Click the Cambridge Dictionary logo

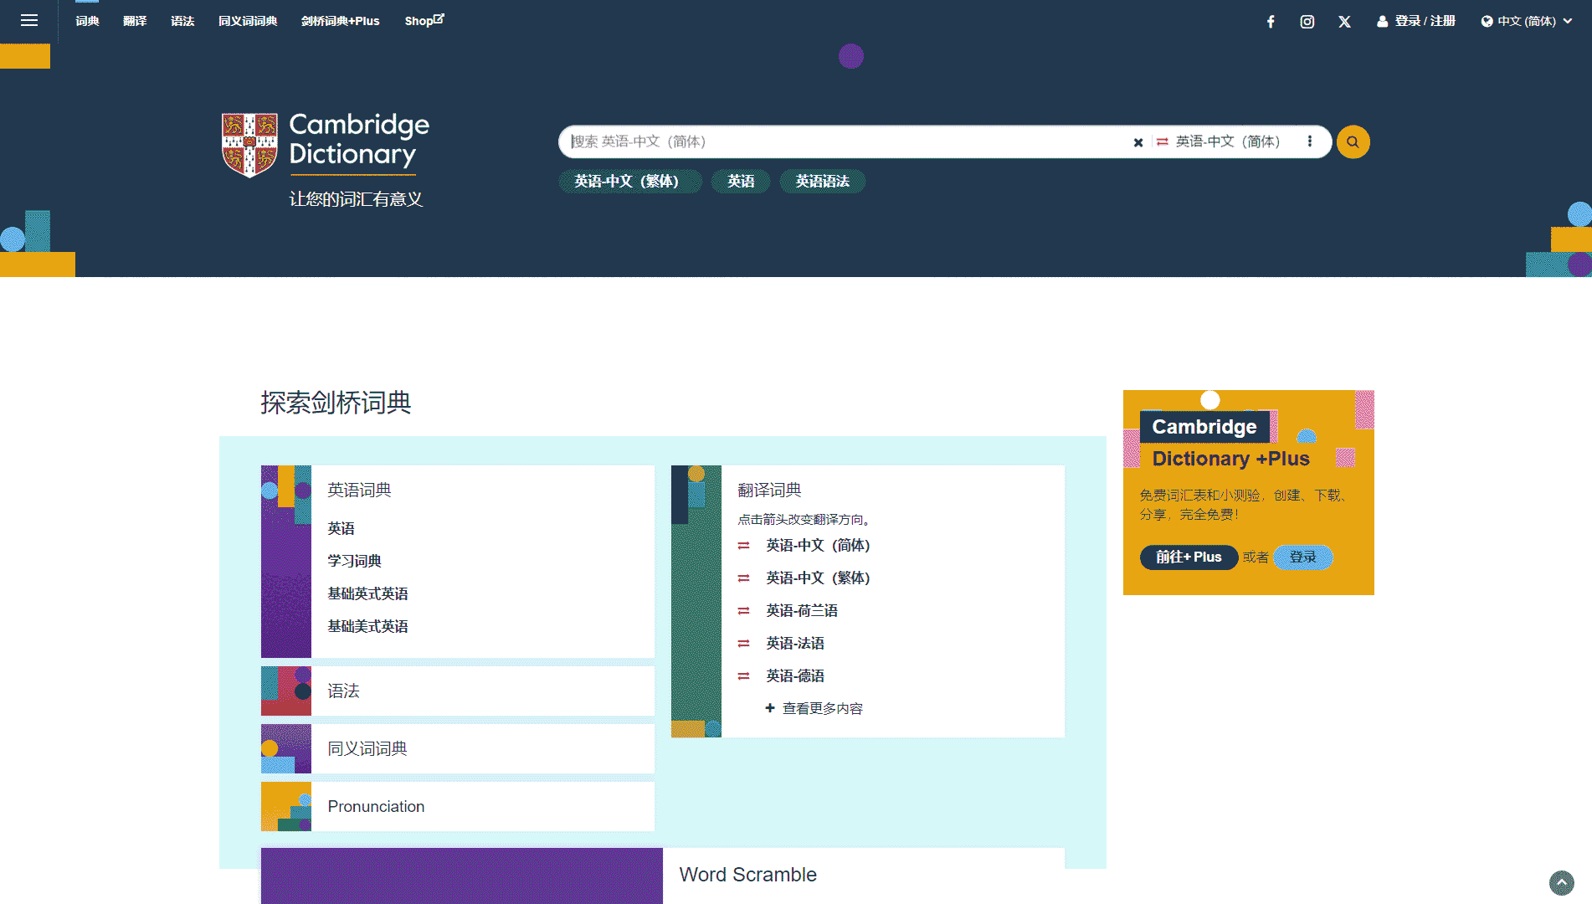tap(326, 145)
